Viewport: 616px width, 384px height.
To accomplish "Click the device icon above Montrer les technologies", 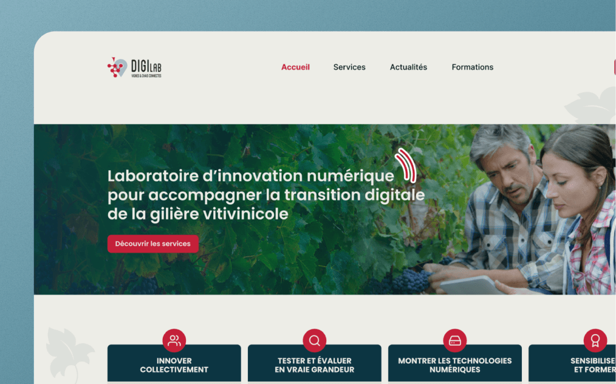I will point(455,340).
